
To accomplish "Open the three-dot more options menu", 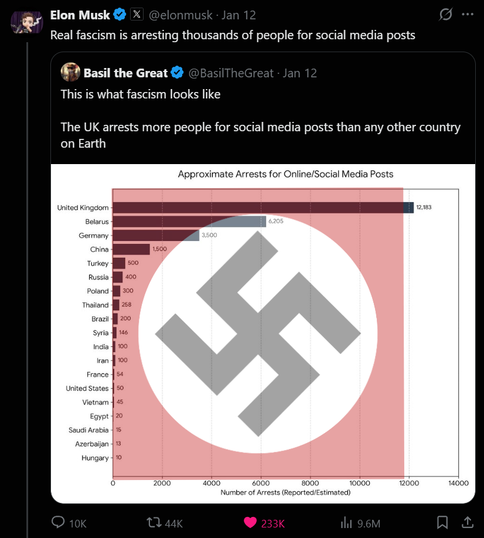I will click(x=468, y=15).
